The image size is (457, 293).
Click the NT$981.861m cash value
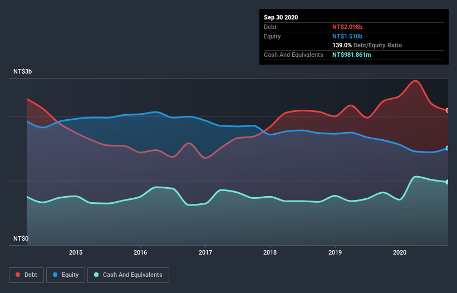click(x=351, y=55)
